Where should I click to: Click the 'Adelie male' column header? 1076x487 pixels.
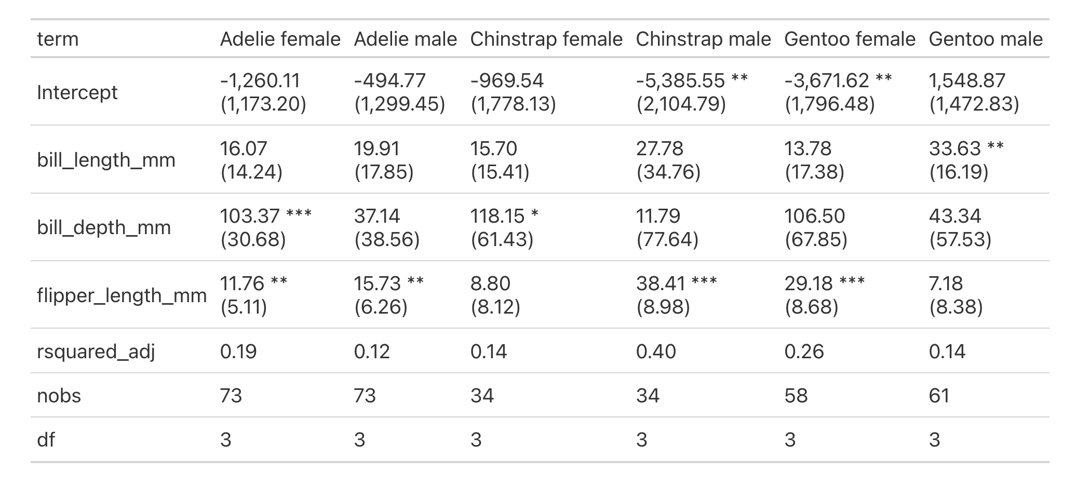[405, 39]
